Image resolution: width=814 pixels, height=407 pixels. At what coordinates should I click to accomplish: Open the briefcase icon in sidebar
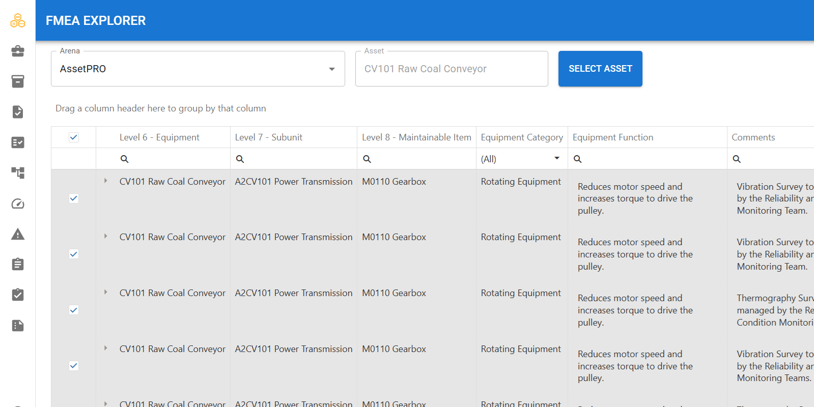pyautogui.click(x=18, y=51)
